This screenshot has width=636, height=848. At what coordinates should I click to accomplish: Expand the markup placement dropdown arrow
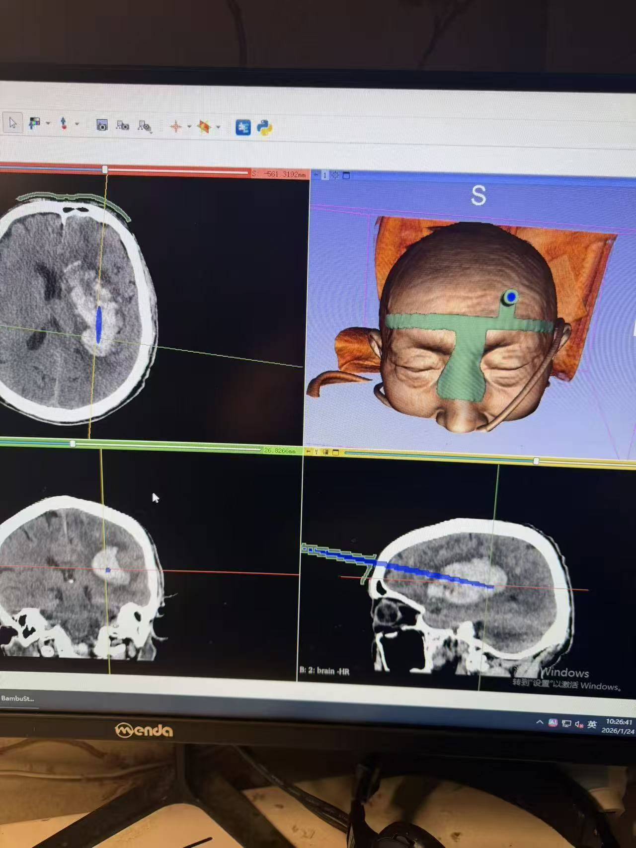point(77,124)
